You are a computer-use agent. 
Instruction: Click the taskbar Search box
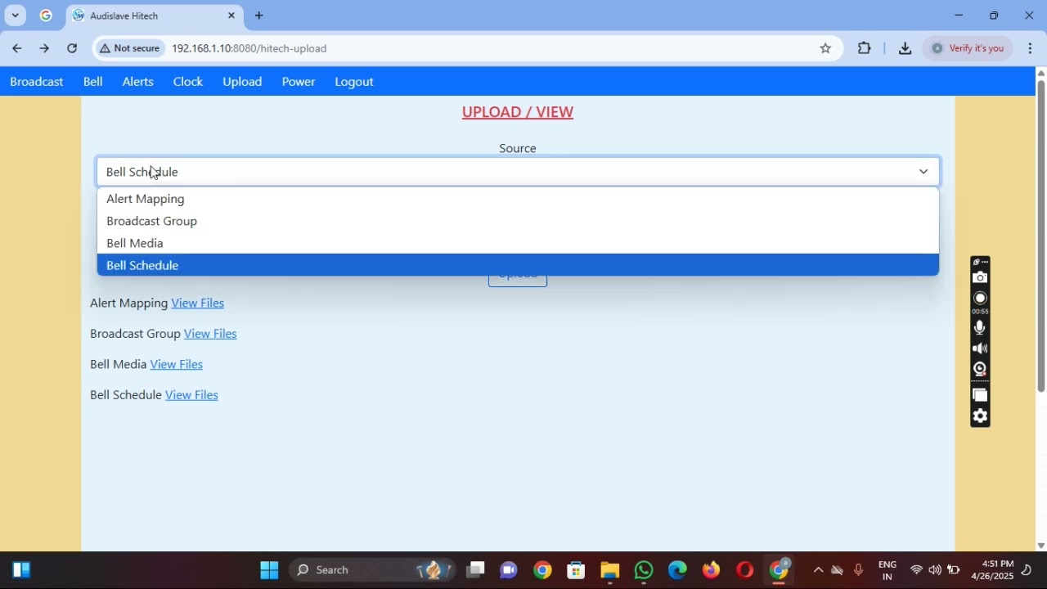[372, 570]
